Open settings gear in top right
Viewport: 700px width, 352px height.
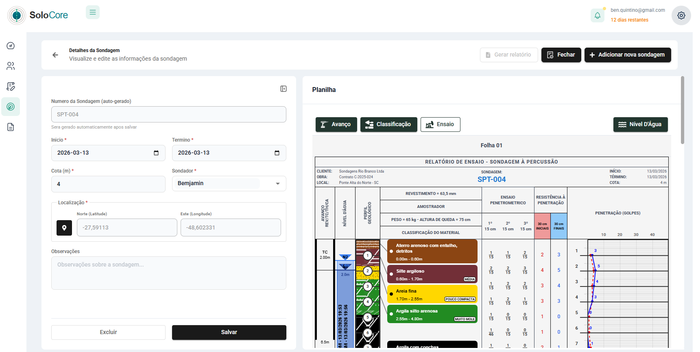pos(681,15)
